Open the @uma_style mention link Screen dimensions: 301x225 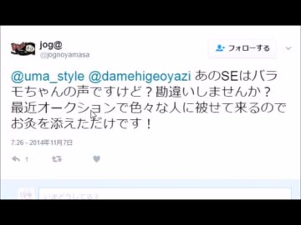point(47,76)
